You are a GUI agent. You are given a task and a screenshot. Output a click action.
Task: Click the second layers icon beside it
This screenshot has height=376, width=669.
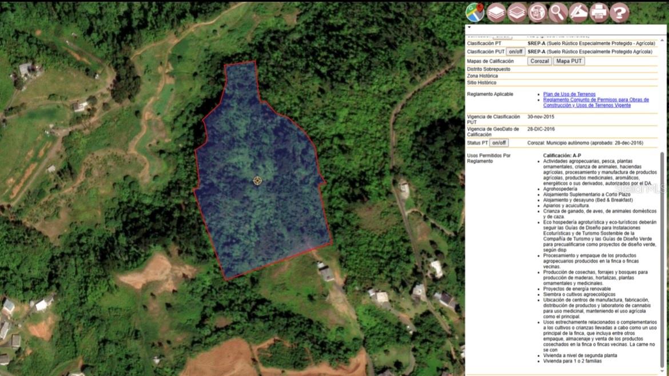(517, 12)
